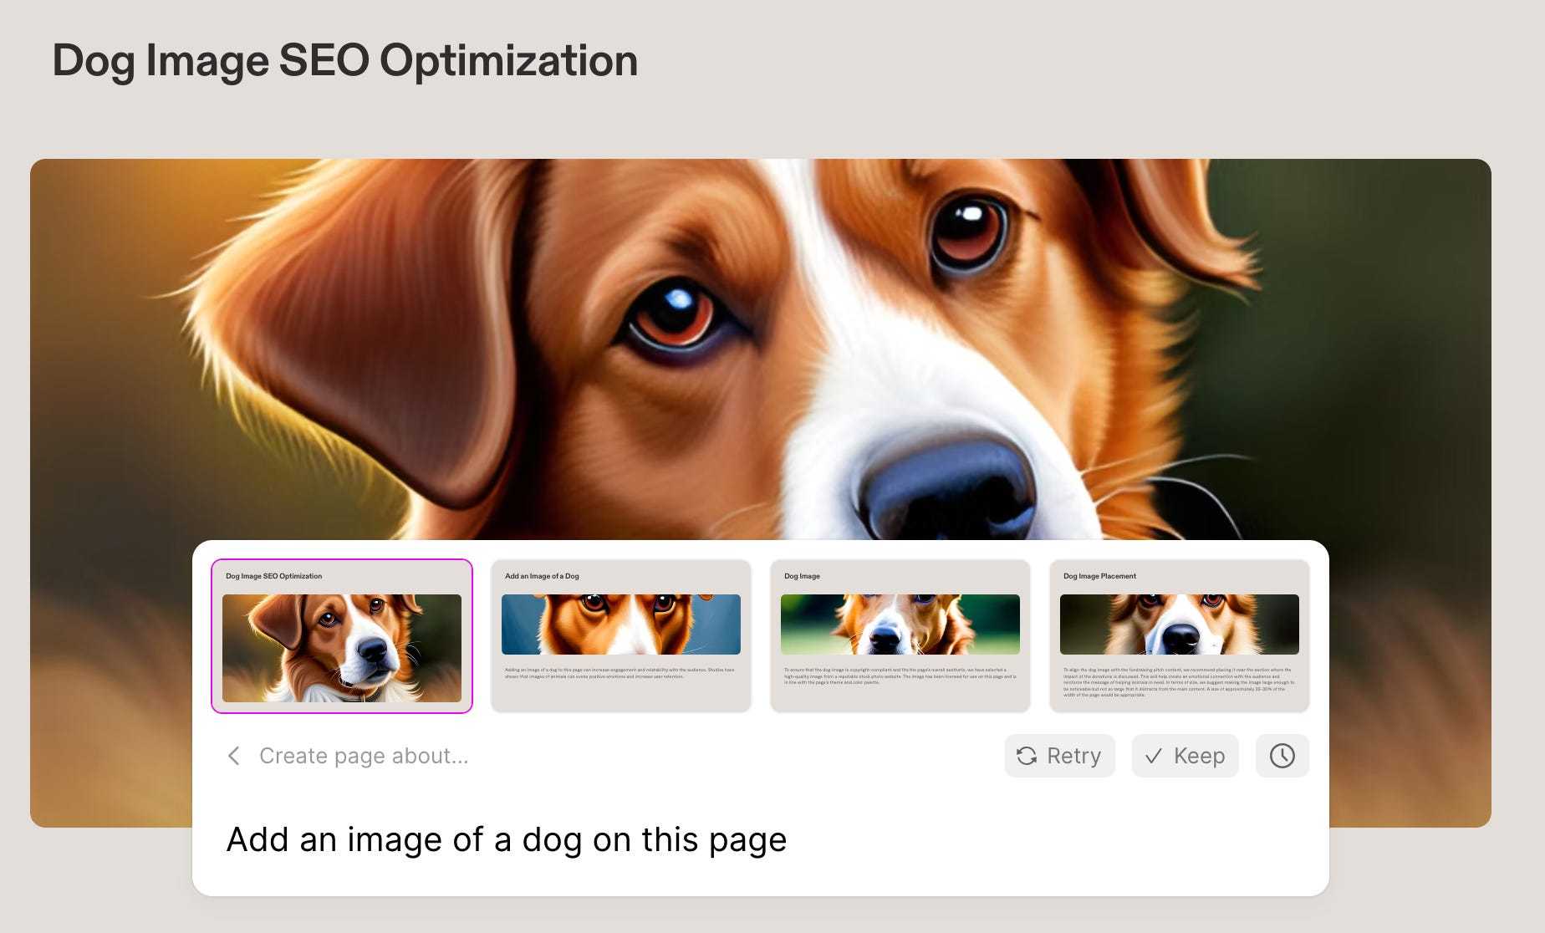Click the circular arrows icon on Retry

[x=1027, y=756]
